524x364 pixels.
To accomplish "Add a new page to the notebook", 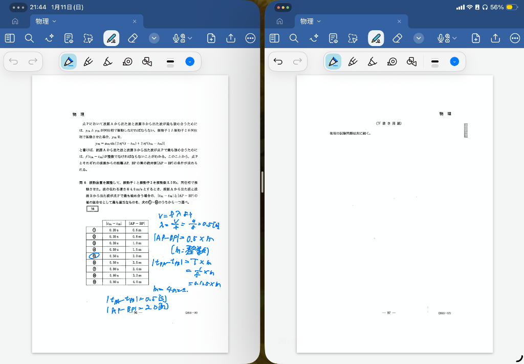I will tap(211, 38).
